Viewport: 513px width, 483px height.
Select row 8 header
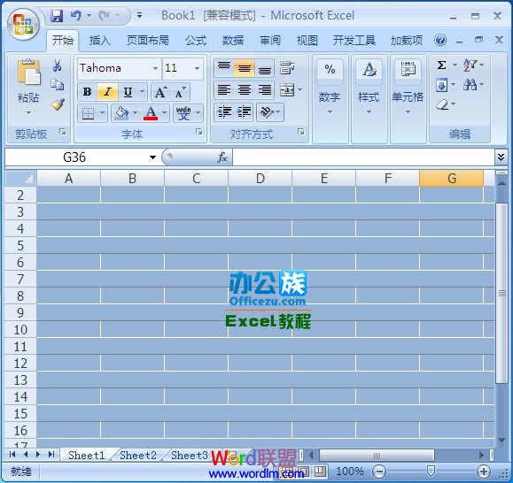pos(20,295)
